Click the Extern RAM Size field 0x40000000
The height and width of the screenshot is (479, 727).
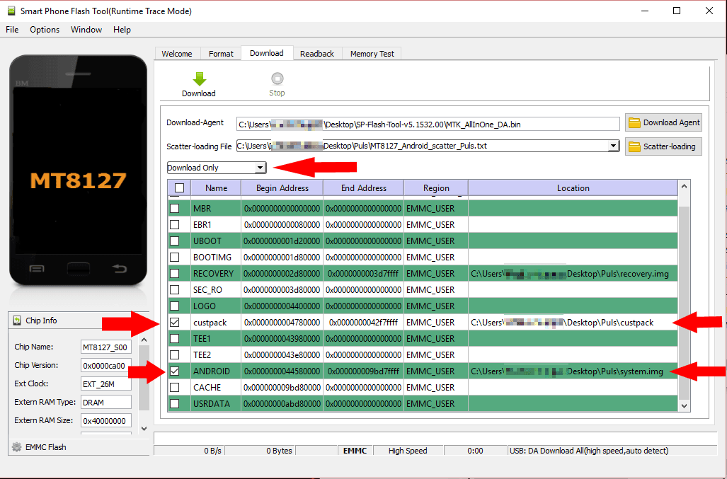(x=105, y=421)
